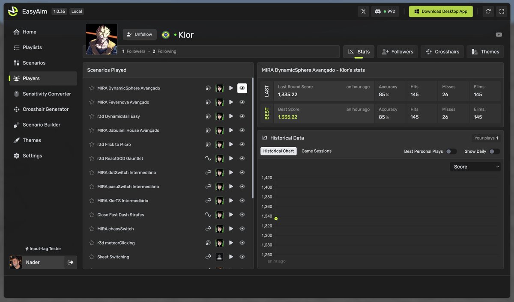The width and height of the screenshot is (514, 302).
Task: Switch to Stats tab
Action: (x=359, y=52)
